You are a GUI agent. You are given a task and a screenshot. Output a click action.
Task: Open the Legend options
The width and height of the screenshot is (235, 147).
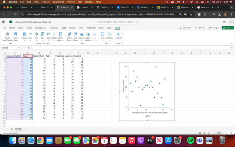pos(82,37)
